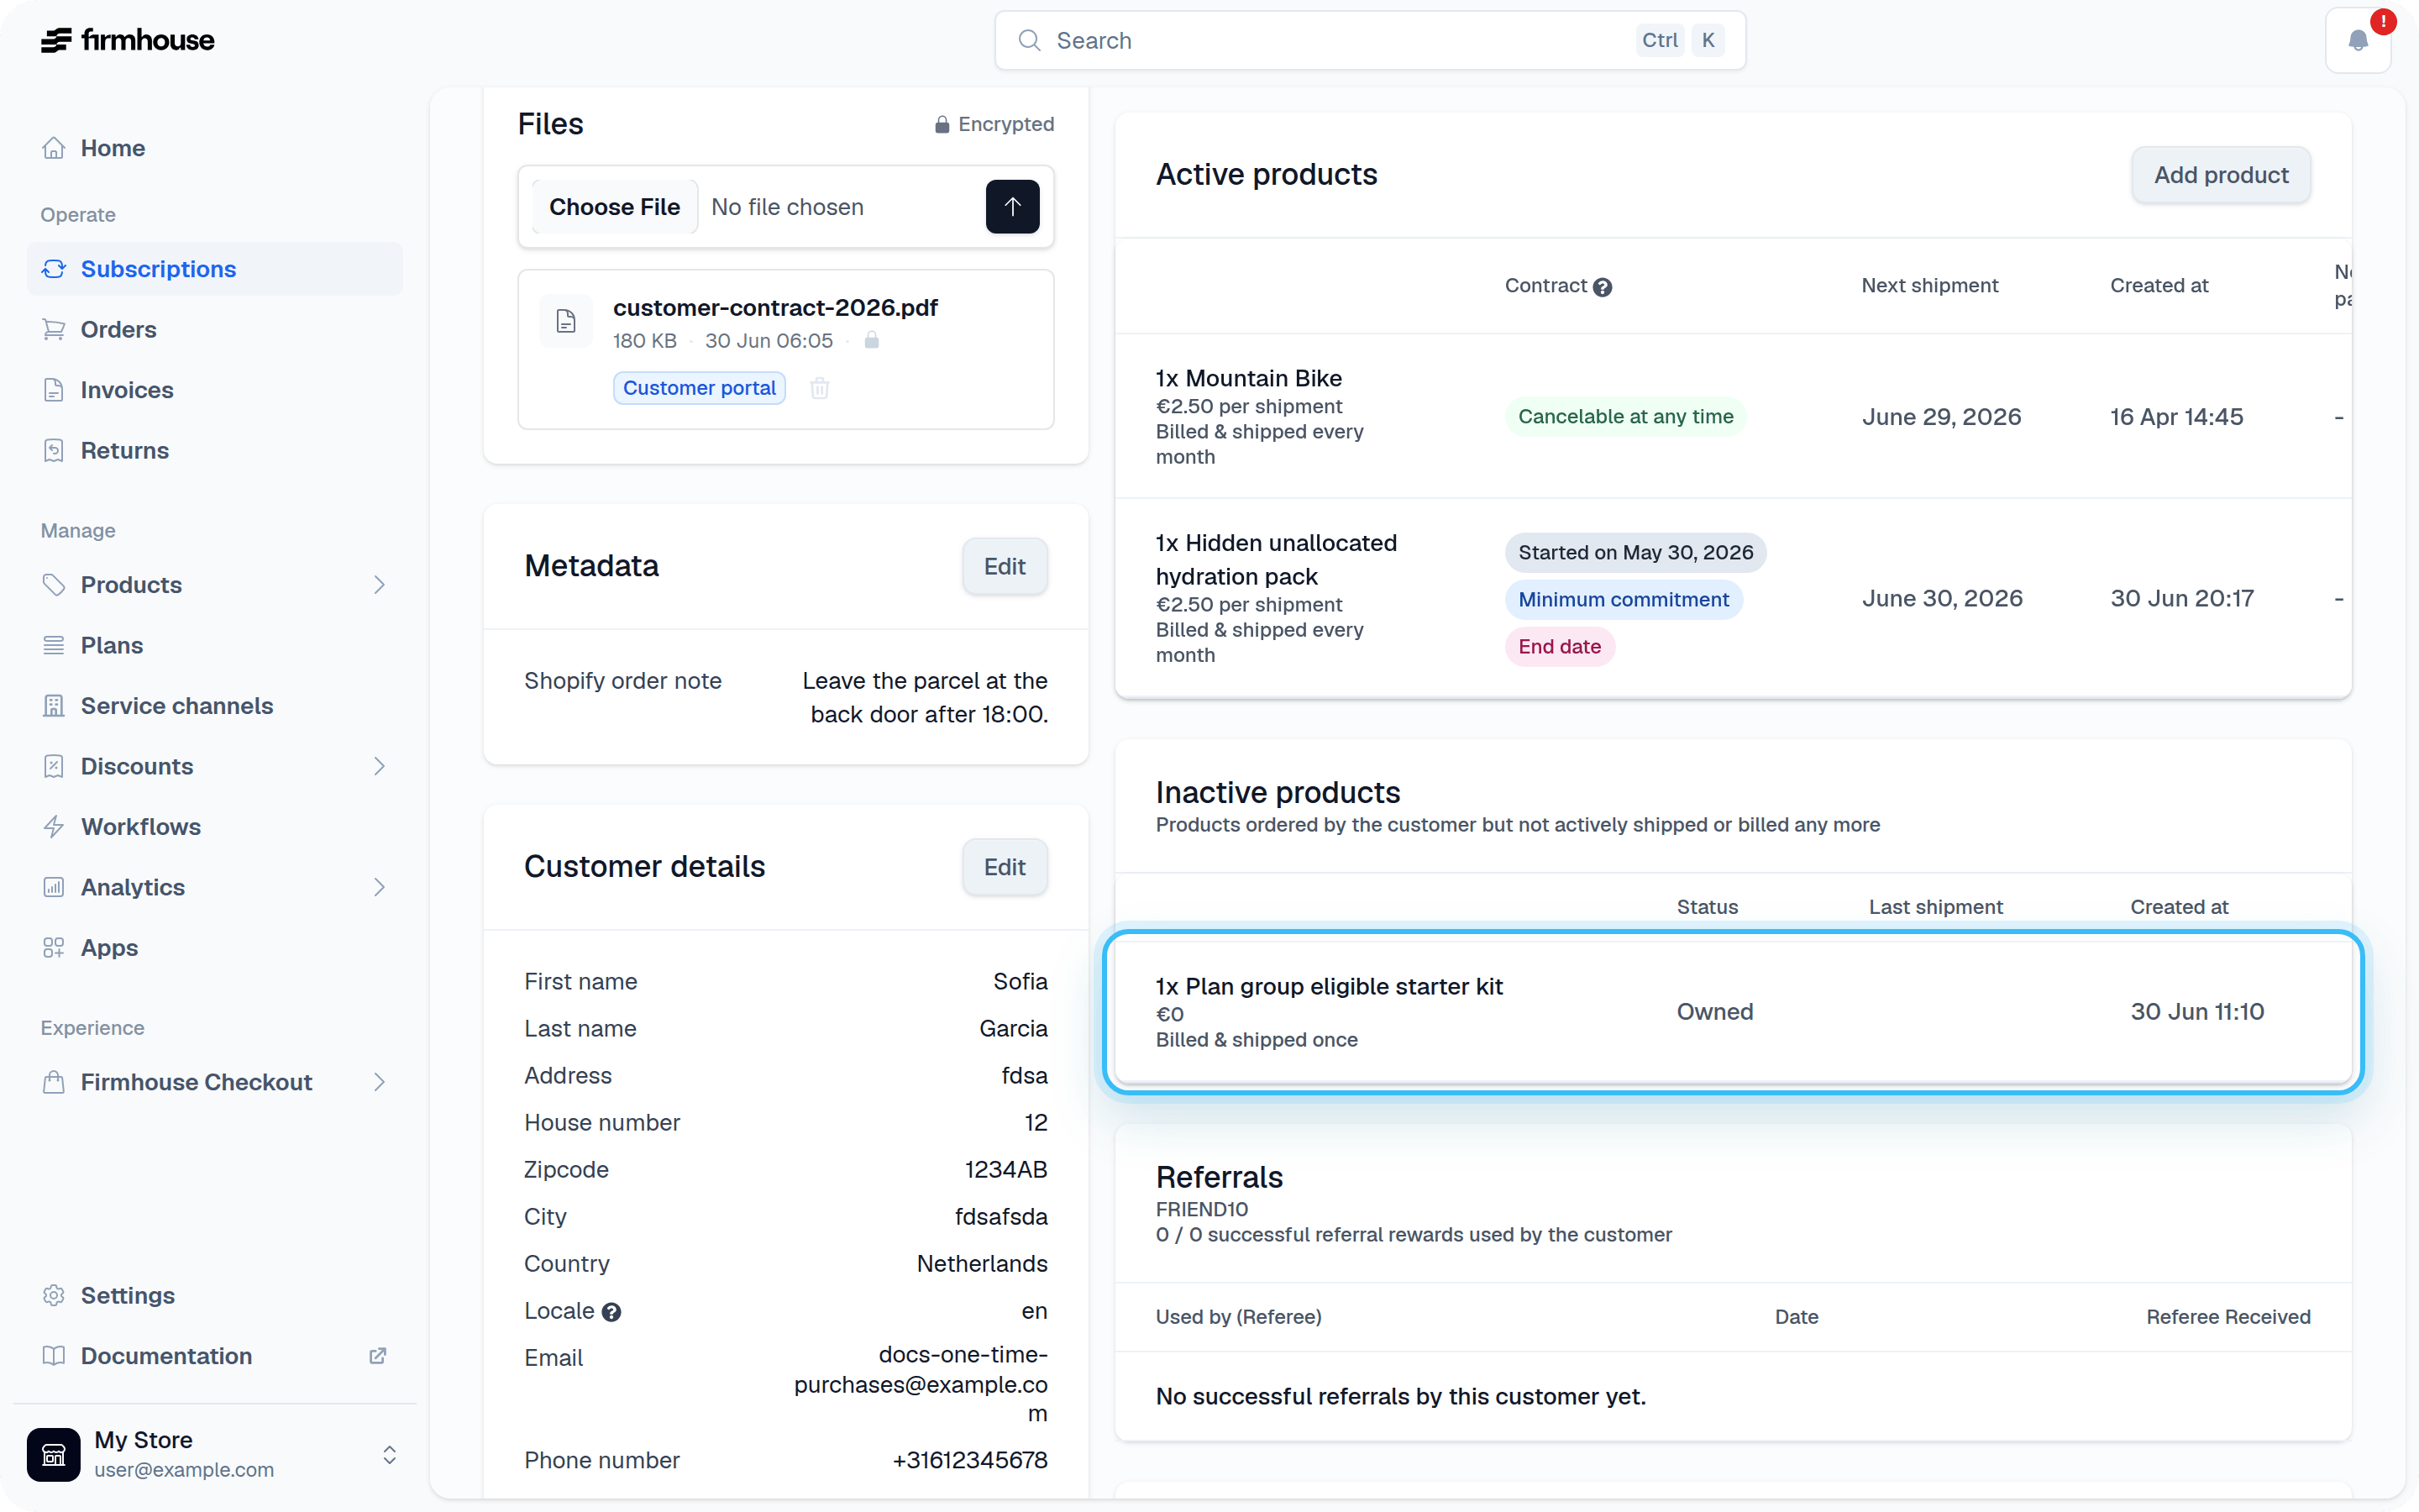Click the Home house icon
Viewport: 2419px width, 1512px height.
[54, 148]
